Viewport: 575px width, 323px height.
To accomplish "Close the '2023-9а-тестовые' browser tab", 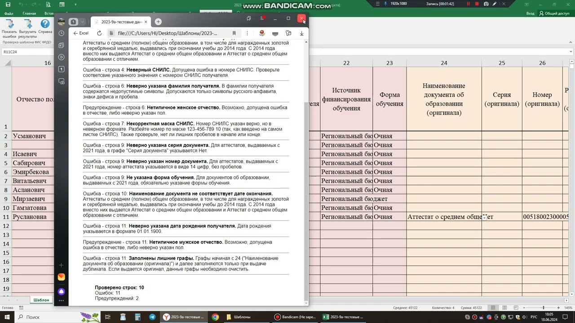I will click(x=146, y=22).
